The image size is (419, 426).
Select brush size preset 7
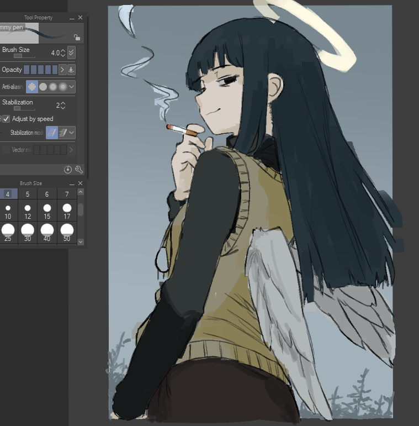click(67, 194)
